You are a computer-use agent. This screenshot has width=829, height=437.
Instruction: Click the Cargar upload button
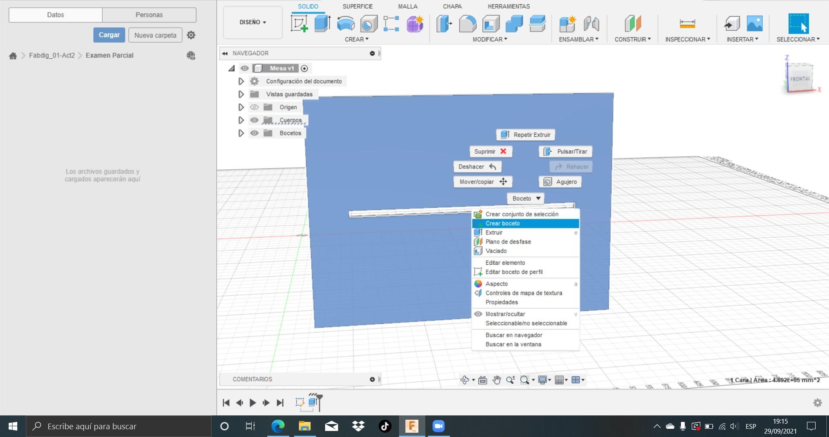click(x=109, y=35)
